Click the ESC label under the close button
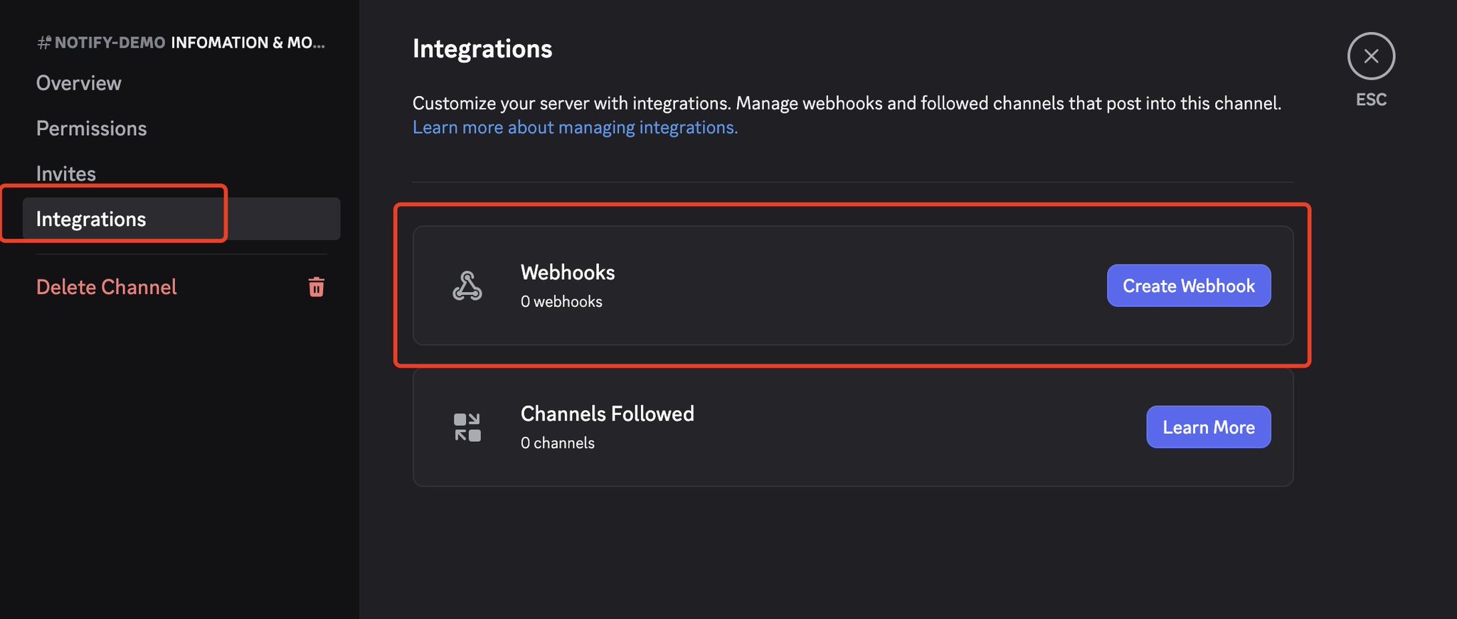Image resolution: width=1457 pixels, height=619 pixels. click(1371, 99)
